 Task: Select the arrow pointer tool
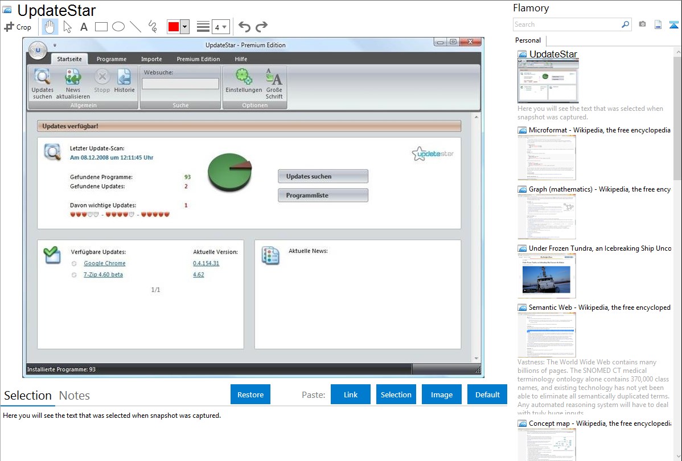(67, 27)
